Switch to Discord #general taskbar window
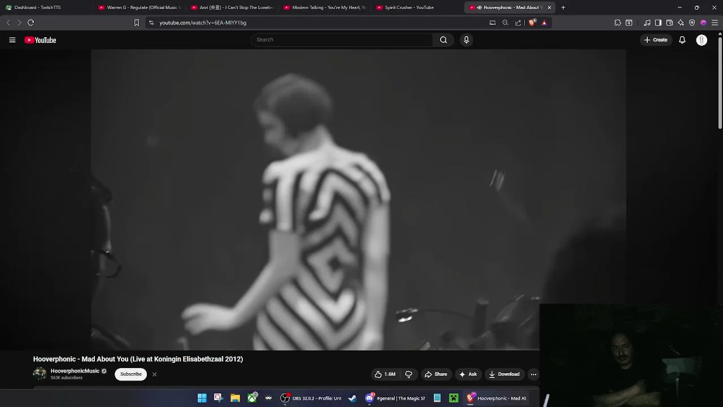This screenshot has width=723, height=407. pos(395,398)
